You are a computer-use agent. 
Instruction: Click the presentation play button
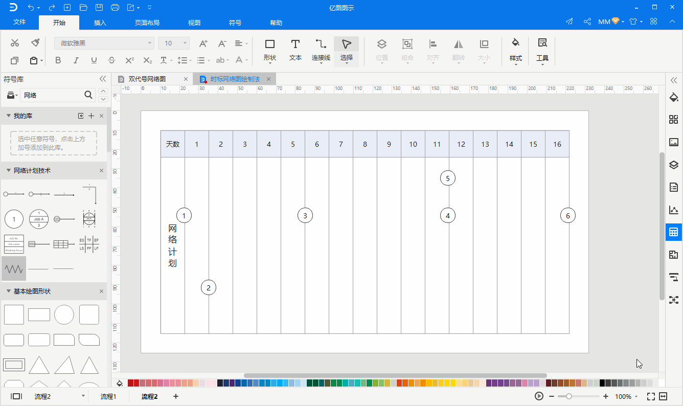tap(539, 396)
